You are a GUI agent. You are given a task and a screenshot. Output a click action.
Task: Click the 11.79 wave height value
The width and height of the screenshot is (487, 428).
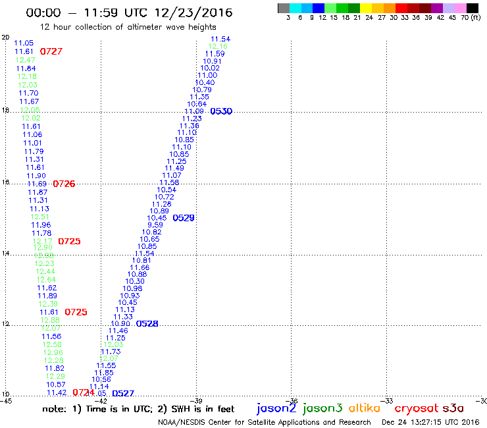pyautogui.click(x=34, y=151)
